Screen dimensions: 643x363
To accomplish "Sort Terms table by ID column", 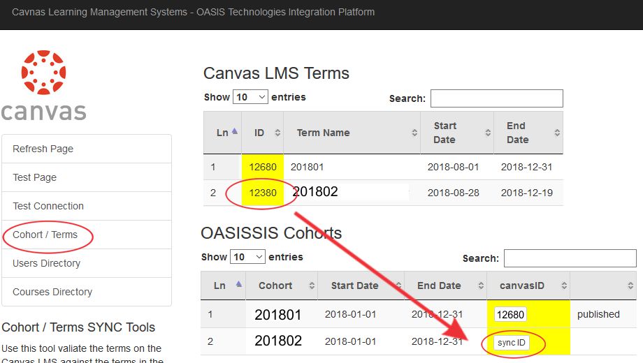I will 263,133.
